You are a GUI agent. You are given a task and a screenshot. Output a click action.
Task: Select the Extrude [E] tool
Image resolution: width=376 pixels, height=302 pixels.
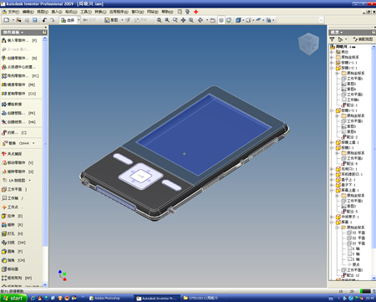pos(13,216)
